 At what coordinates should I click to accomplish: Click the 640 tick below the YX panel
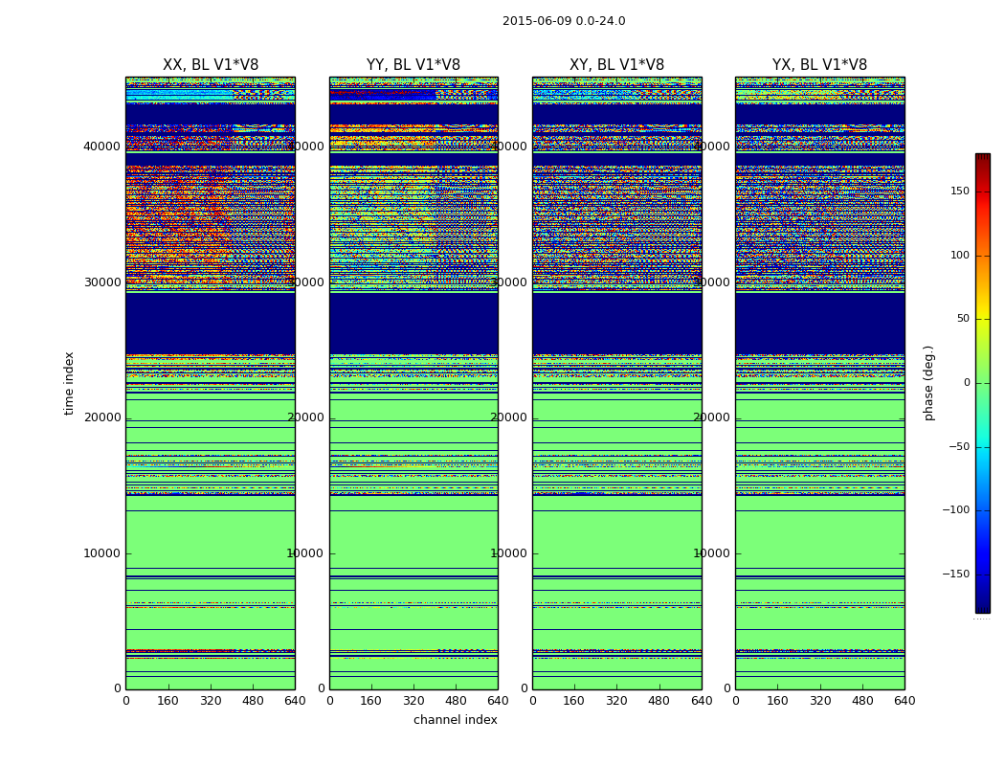coord(904,701)
